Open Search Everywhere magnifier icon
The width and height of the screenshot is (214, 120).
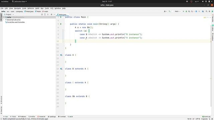click(x=207, y=11)
